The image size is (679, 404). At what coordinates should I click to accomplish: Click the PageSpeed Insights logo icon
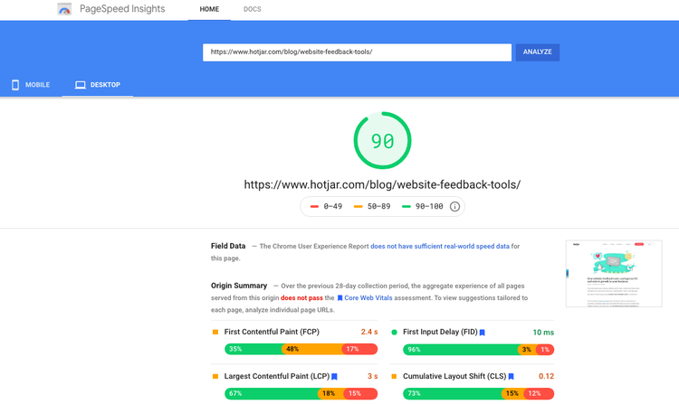point(64,9)
